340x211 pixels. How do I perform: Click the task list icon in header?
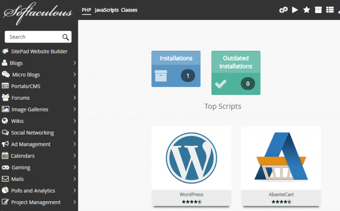[331, 10]
